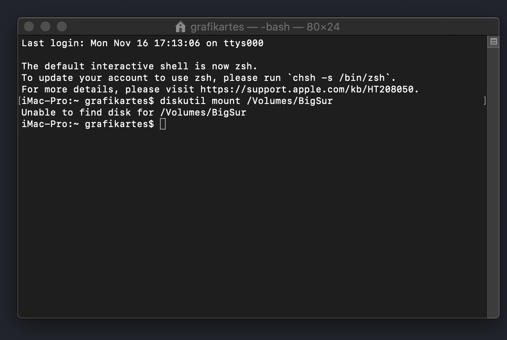Image resolution: width=507 pixels, height=340 pixels.
Task: Zoom the Terminal window using the third title button
Action: [x=62, y=27]
